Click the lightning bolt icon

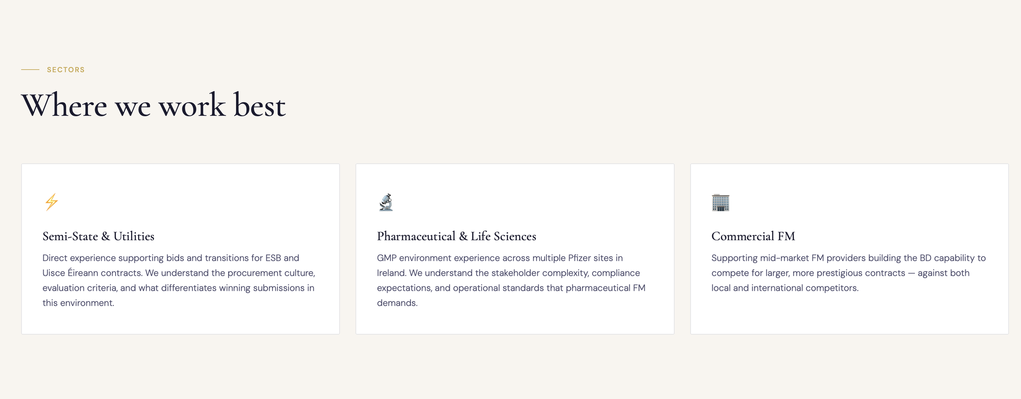(51, 202)
